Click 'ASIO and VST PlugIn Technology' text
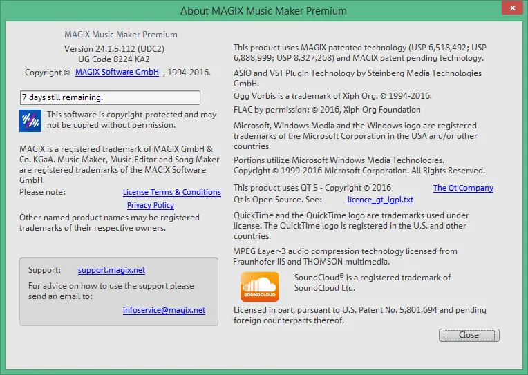This screenshot has width=528, height=375. click(x=357, y=78)
